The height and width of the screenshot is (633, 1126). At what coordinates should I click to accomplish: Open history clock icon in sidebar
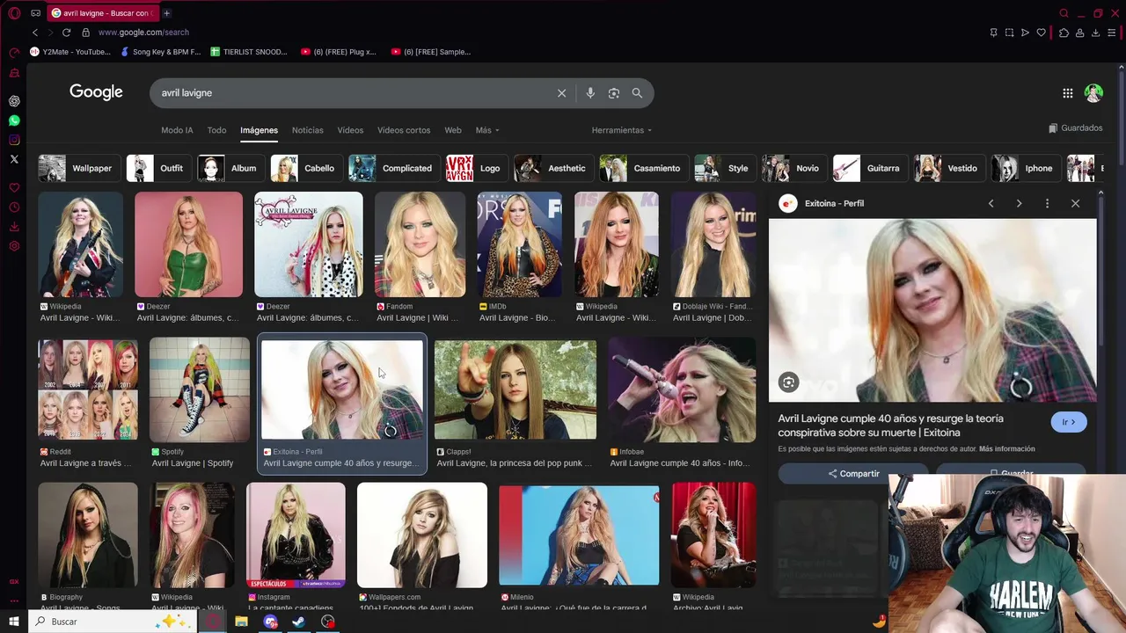(x=14, y=207)
